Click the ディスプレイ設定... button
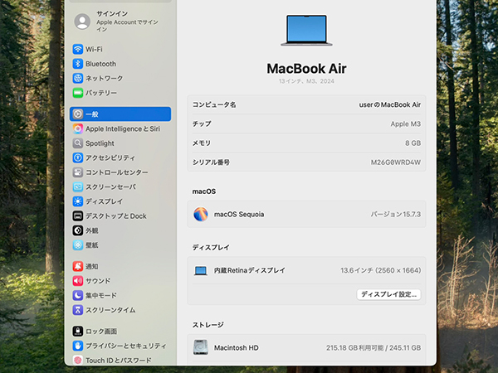This screenshot has width=498, height=373. tap(388, 294)
